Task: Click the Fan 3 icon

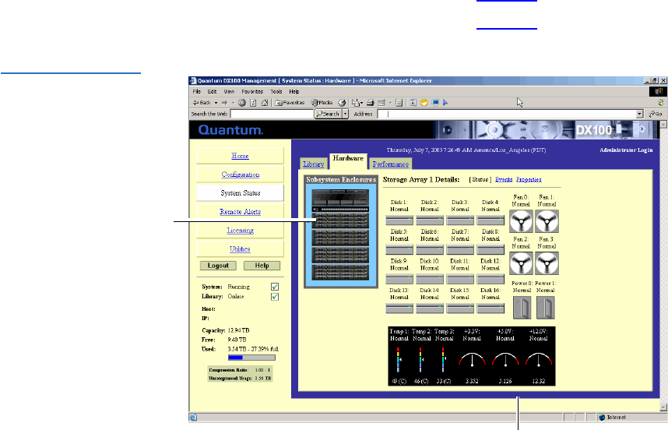Action: click(x=547, y=263)
